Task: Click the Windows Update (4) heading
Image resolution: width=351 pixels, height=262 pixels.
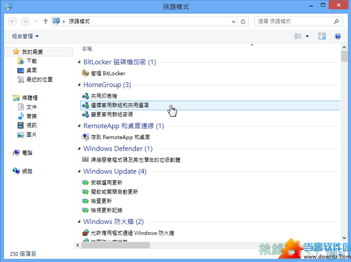Action: coord(115,171)
